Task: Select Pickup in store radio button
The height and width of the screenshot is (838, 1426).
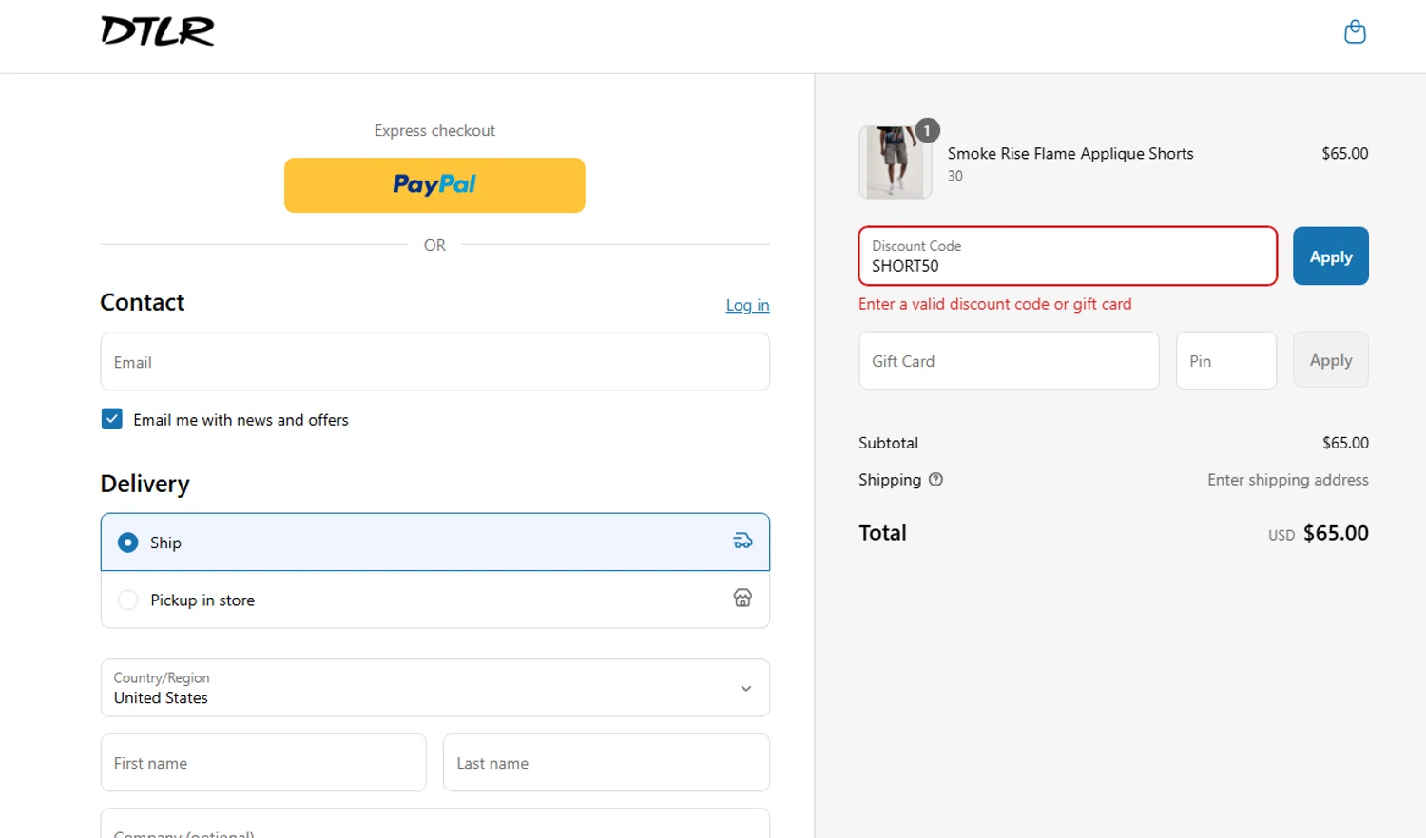Action: pos(127,600)
